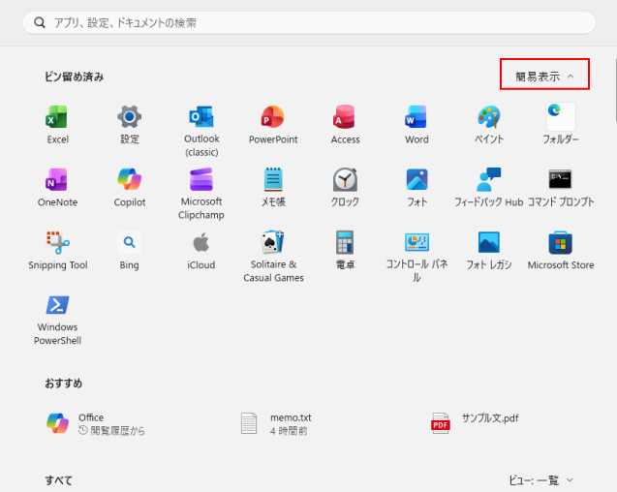Open コマンド プロンプト
This screenshot has height=492, width=617.
[560, 187]
